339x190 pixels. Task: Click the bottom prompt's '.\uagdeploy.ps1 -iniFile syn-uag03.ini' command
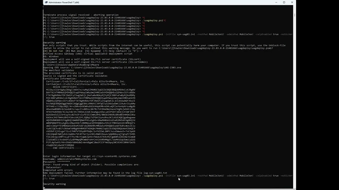click(x=169, y=175)
